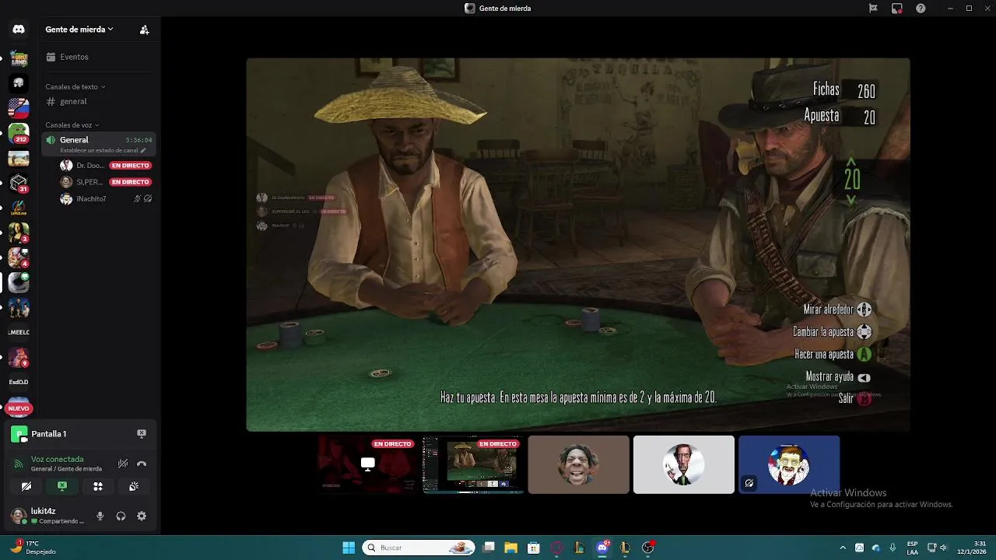Show hidden system tray icons chevron
This screenshot has height=560, width=996.
(843, 548)
